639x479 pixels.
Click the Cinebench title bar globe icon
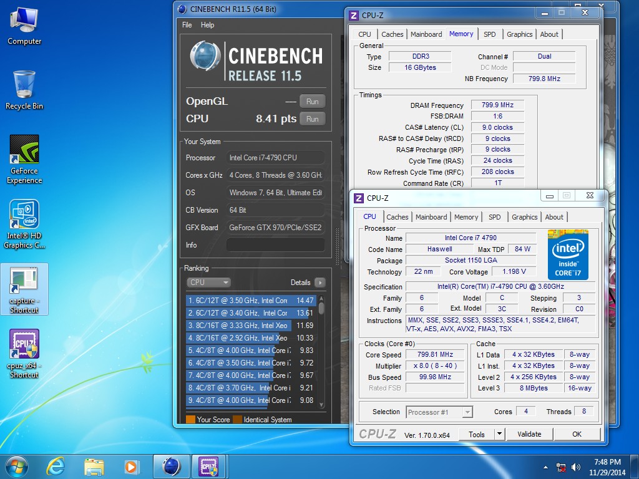182,9
